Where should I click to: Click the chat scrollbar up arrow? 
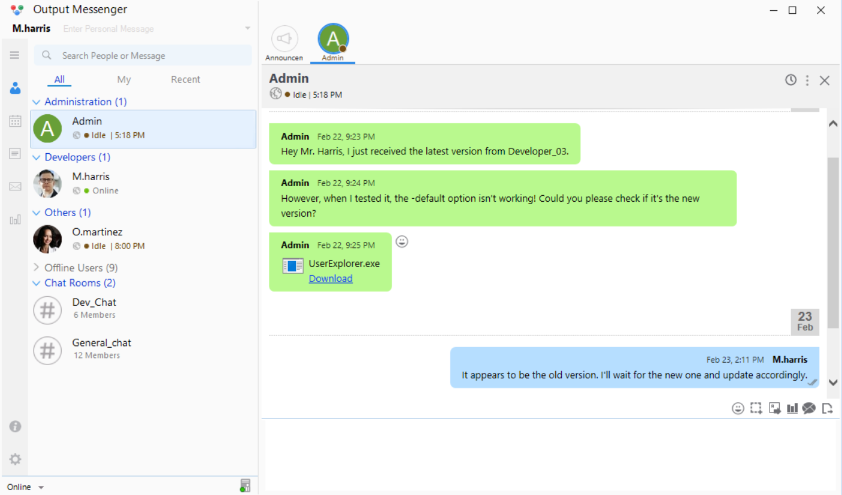[833, 123]
